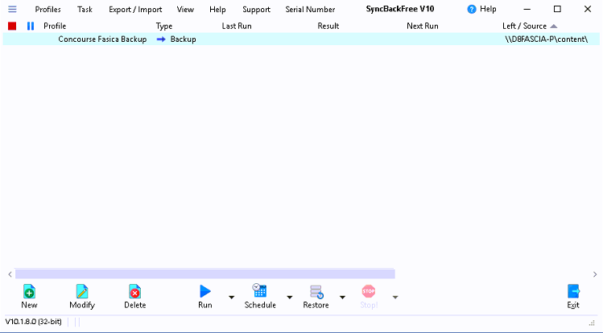Click the Help button with question mark

481,10
